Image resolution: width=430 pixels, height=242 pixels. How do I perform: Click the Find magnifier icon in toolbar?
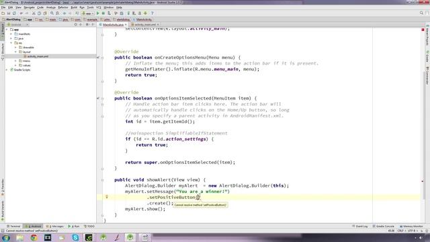52,13
